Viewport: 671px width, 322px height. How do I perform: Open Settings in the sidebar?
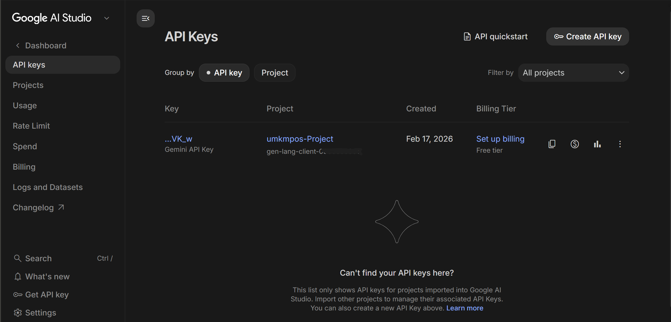pyautogui.click(x=35, y=313)
